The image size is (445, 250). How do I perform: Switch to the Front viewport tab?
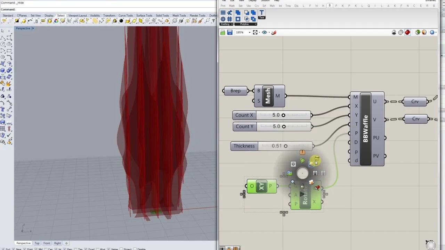point(47,243)
